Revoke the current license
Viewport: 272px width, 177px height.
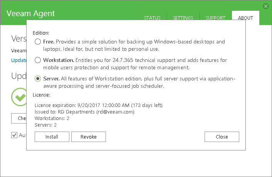pos(88,137)
